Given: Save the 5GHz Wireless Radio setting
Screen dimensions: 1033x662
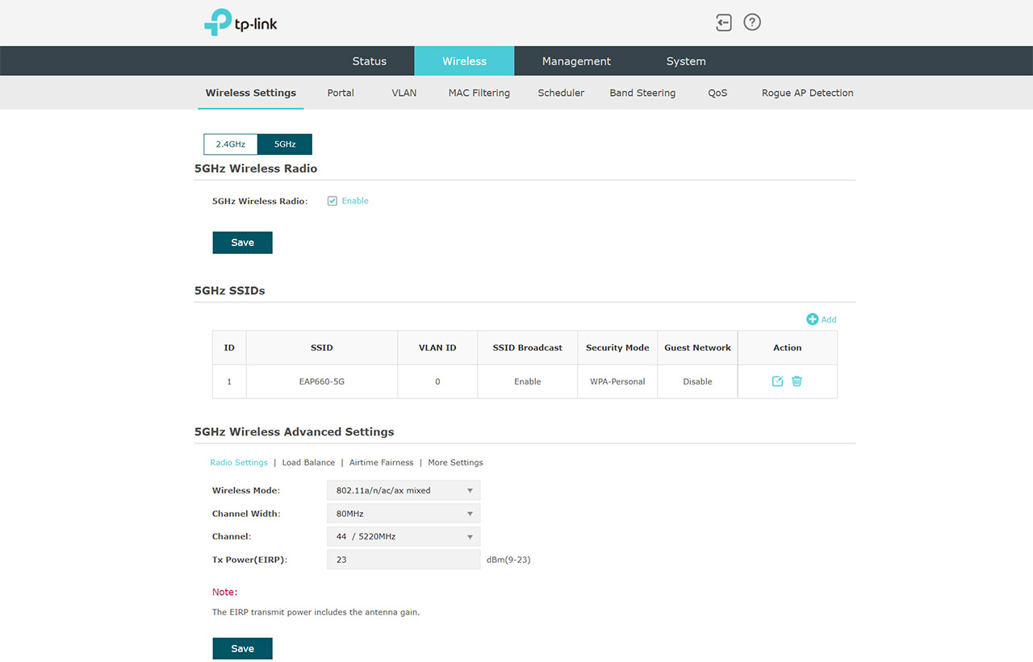Looking at the screenshot, I should 242,243.
